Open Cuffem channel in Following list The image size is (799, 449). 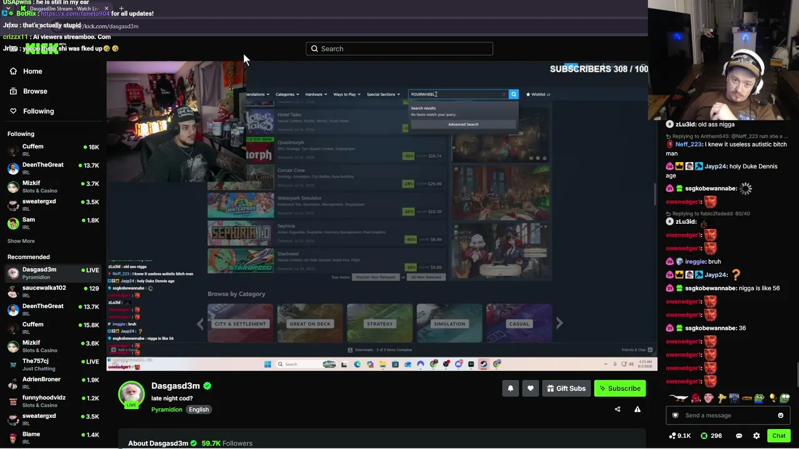pyautogui.click(x=53, y=150)
